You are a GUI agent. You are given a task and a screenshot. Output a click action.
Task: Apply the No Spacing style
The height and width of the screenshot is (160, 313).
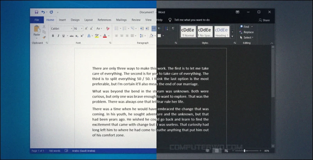tap(205, 32)
